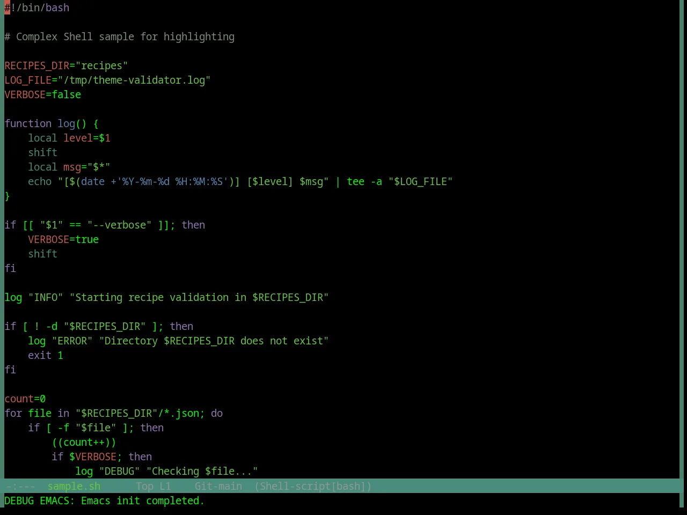The width and height of the screenshot is (687, 515).
Task: Click on ((count++)) line
Action: [84, 442]
